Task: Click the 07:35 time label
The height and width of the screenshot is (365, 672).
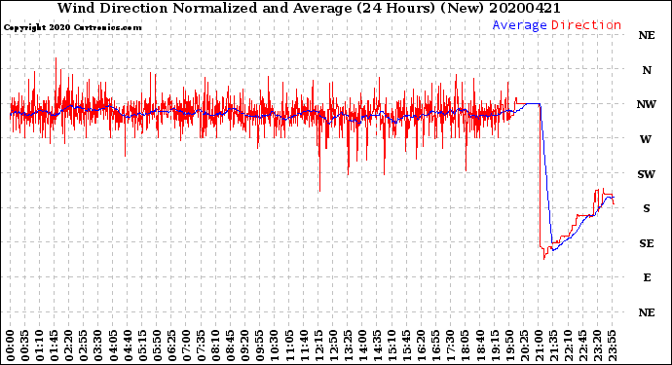Action: [x=201, y=346]
